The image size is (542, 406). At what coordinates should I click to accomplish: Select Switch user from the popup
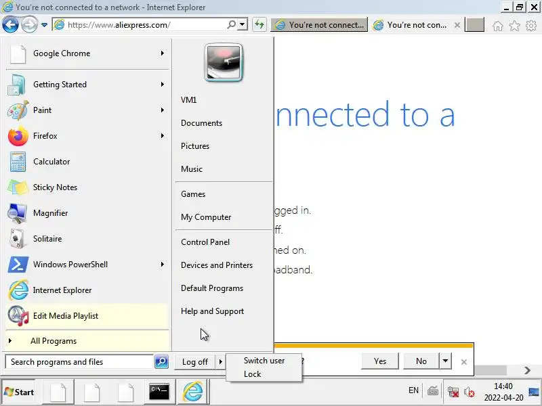(x=264, y=361)
